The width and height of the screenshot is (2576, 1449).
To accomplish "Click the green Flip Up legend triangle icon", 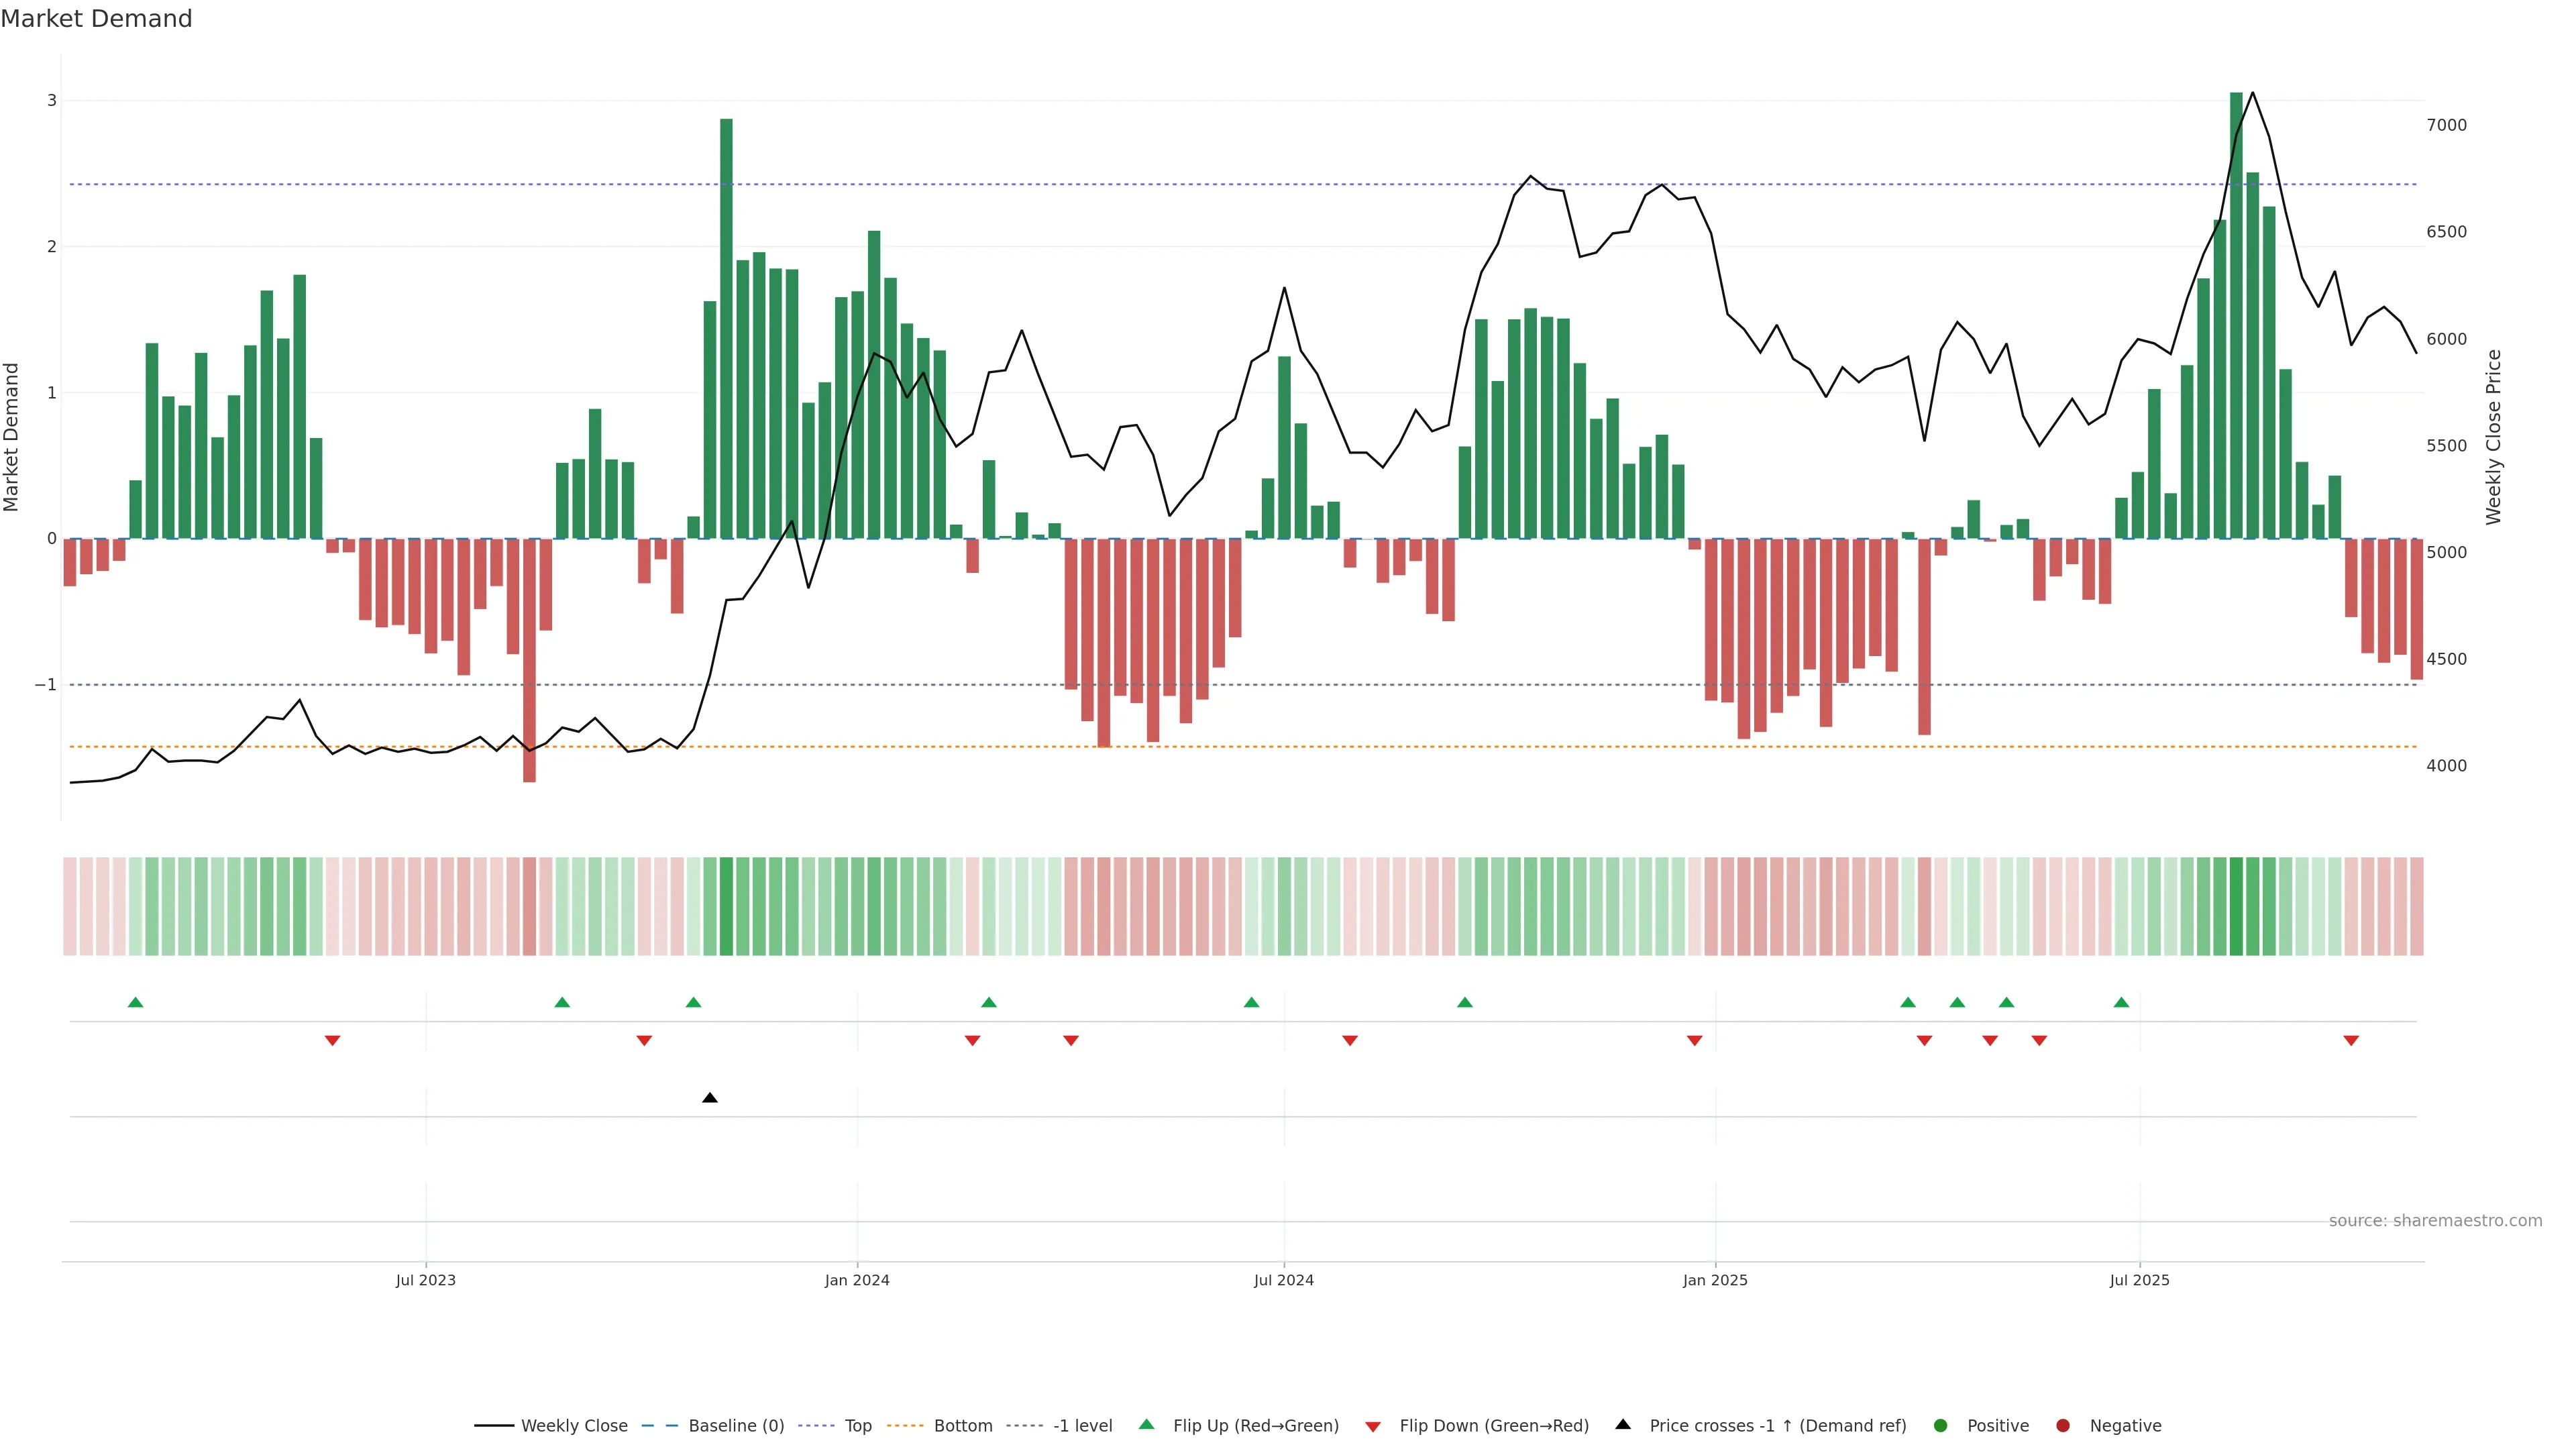I will click(1147, 1424).
